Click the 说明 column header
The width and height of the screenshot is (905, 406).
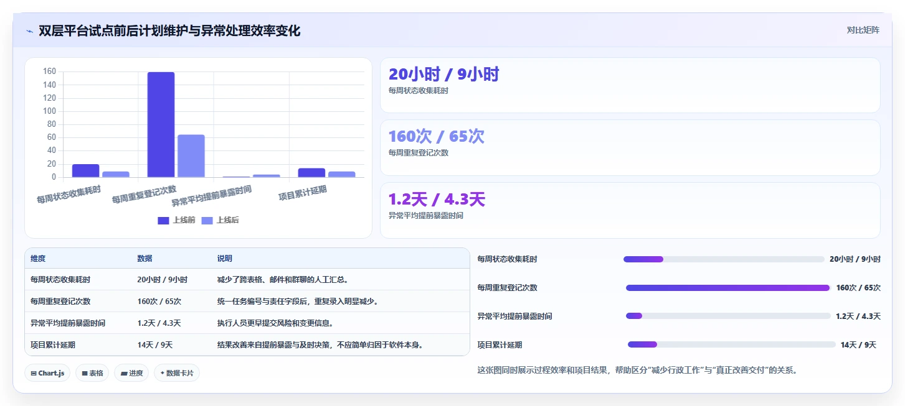225,259
